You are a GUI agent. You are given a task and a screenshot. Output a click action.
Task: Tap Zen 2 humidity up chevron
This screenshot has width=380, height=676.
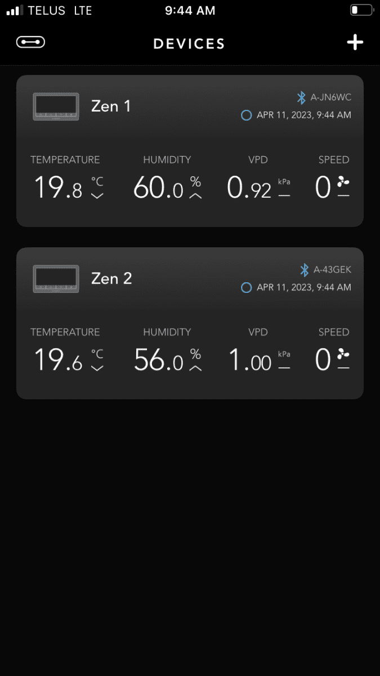pyautogui.click(x=195, y=368)
